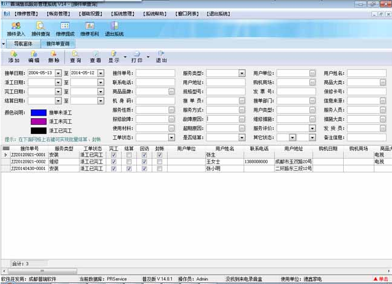392x284 pixels.
Task: Open lookup button next to 服务人员 field
Action: [x=383, y=110]
